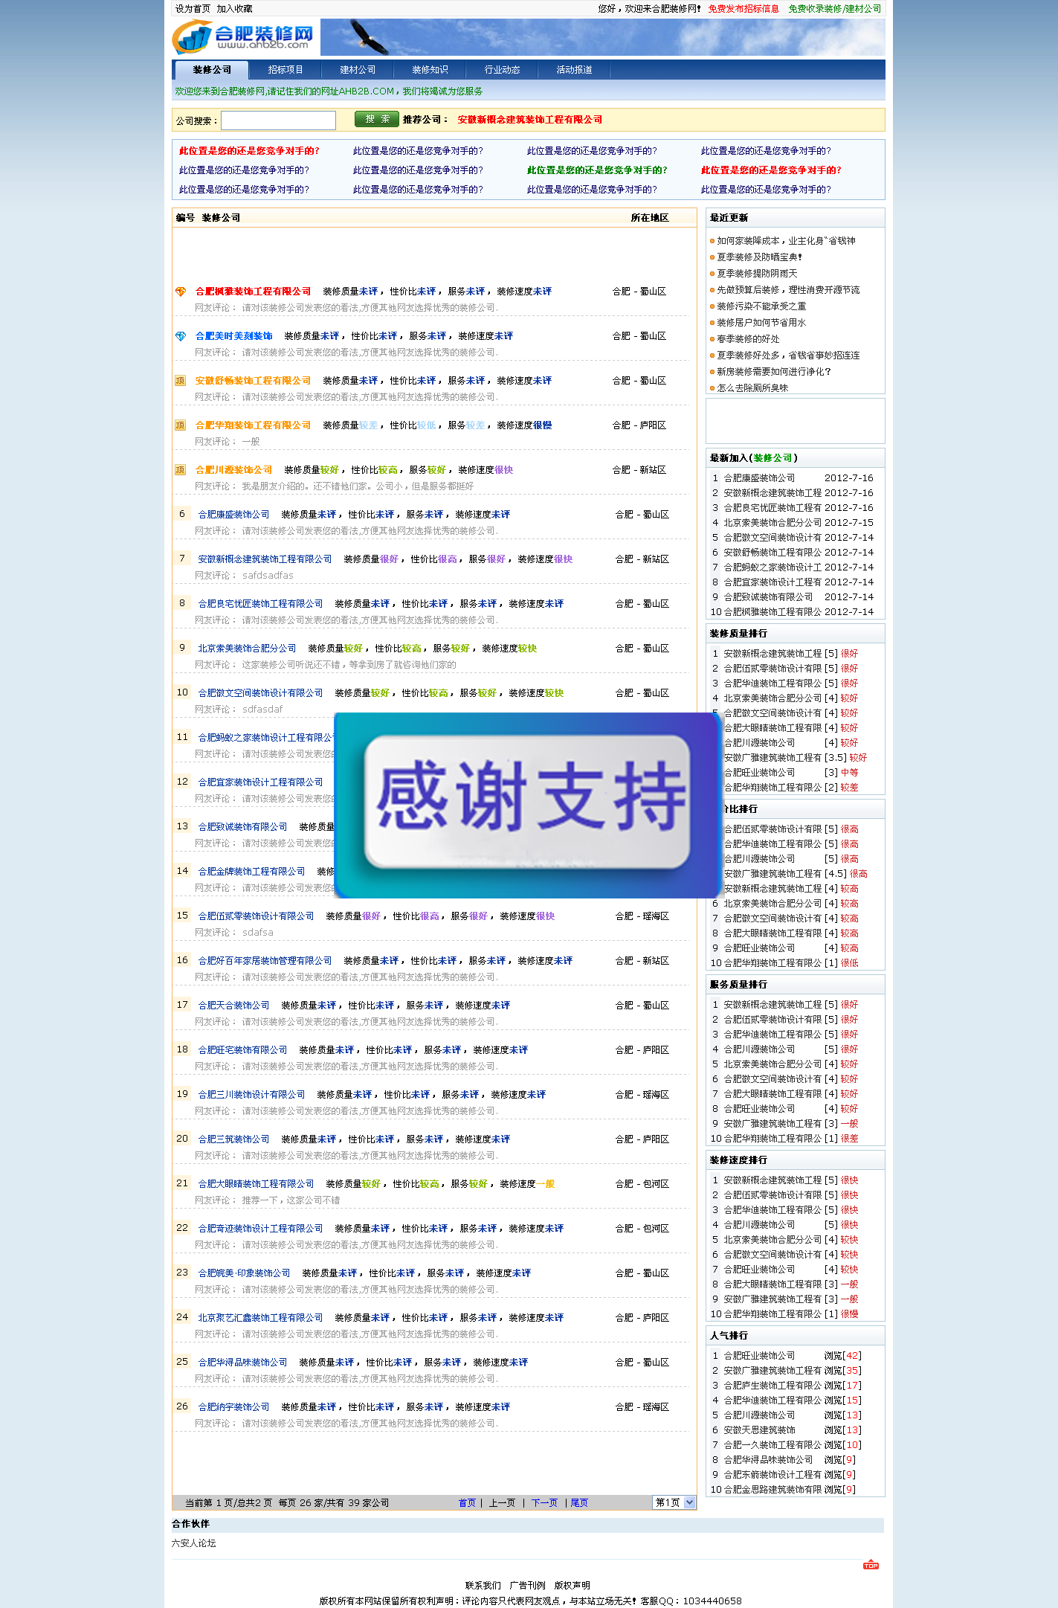Click the green 搜索 button
This screenshot has height=1608, width=1058.
click(376, 119)
